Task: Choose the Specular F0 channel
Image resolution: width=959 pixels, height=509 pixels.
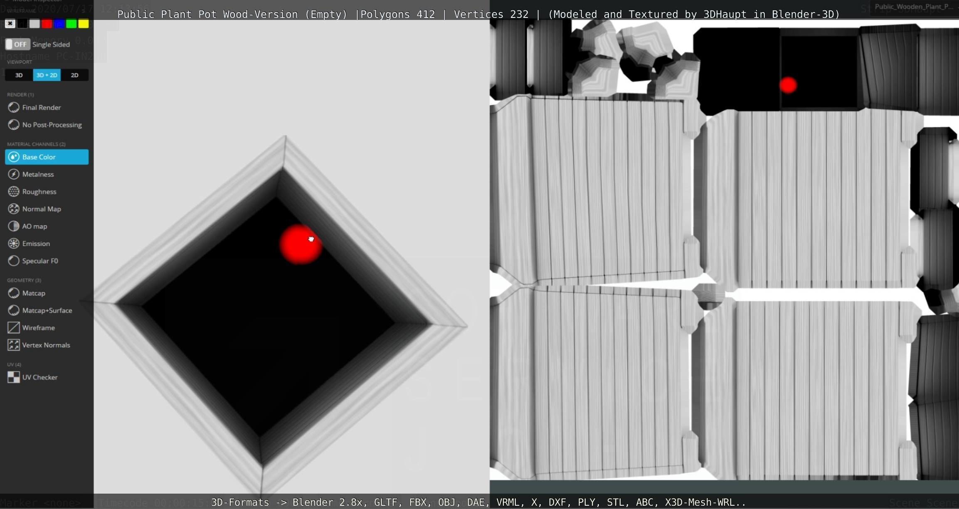Action: pos(40,261)
